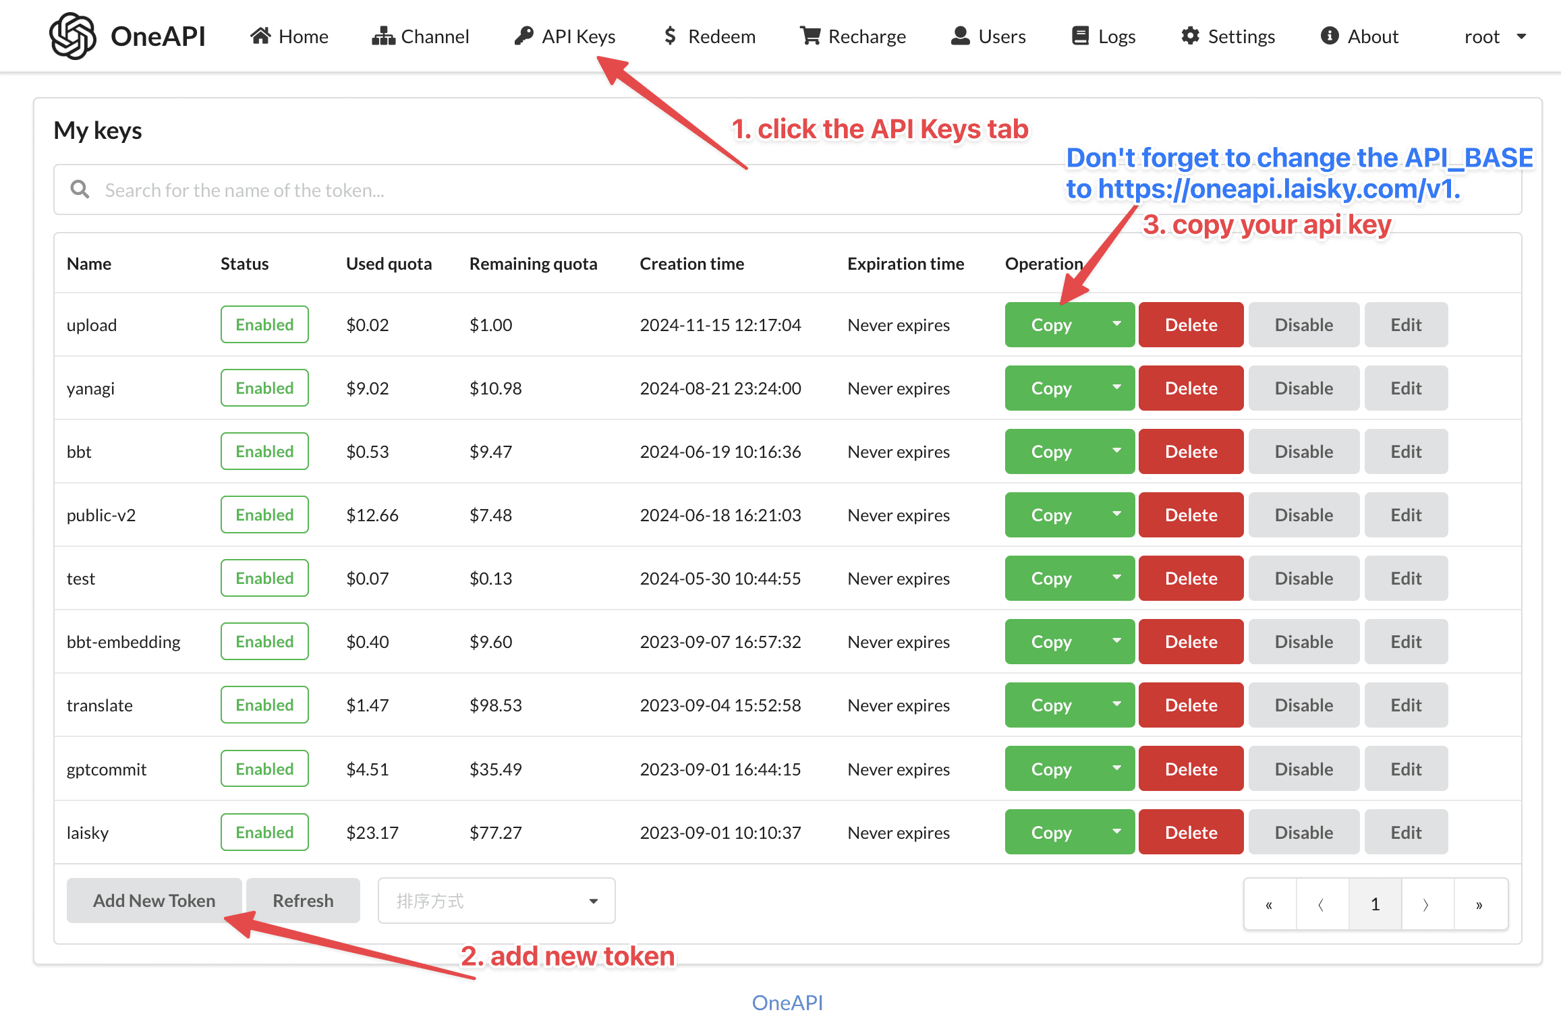Click the Recharge shopping cart icon
The width and height of the screenshot is (1561, 1029).
(810, 36)
